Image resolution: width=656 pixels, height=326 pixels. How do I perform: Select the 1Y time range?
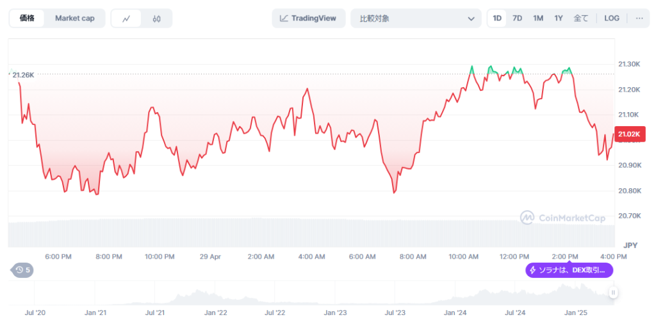559,19
